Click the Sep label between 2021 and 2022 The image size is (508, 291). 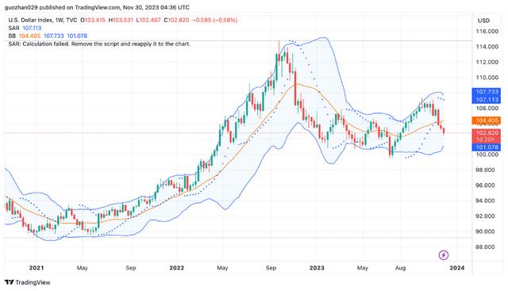tap(130, 268)
